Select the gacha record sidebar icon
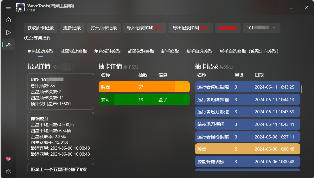The width and height of the screenshot is (314, 178). coord(8,45)
